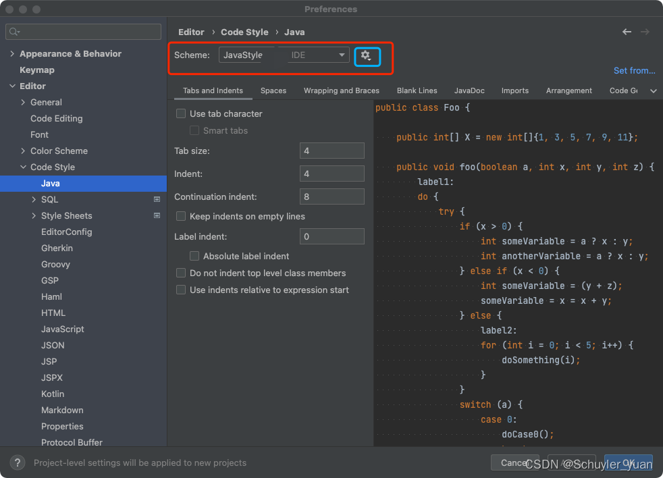
Task: Select Java code style item
Action: pos(83,183)
